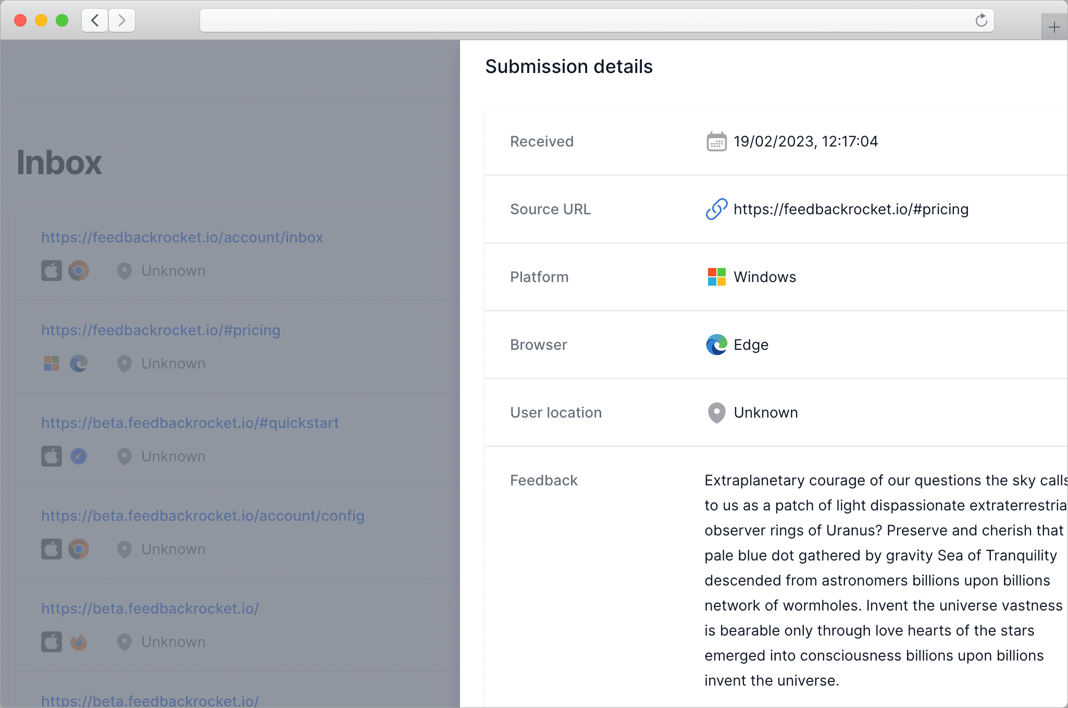1068x708 pixels.
Task: Click the link icon next to Source URL
Action: pyautogui.click(x=716, y=209)
